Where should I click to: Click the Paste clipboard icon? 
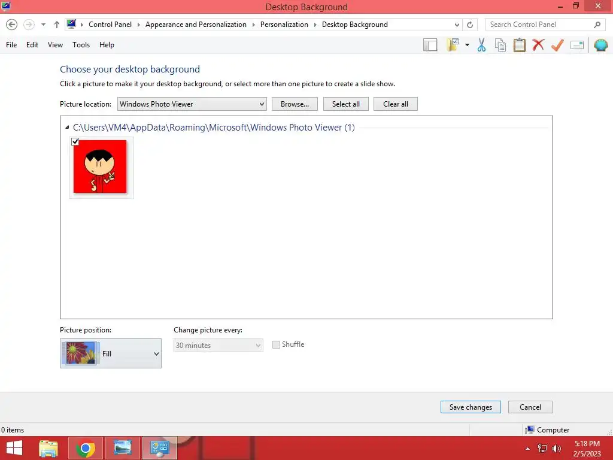[519, 45]
